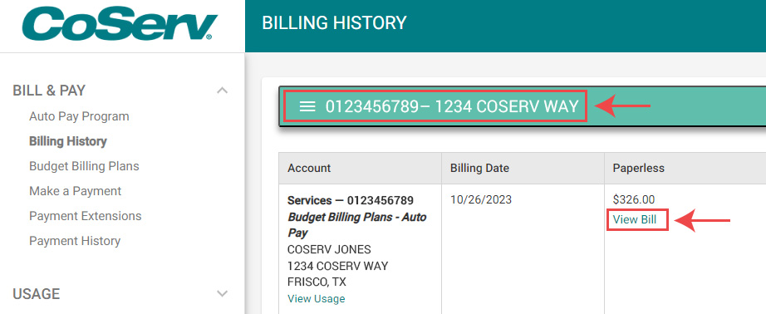Click the BILL & PAY heading
Viewport: 766px width, 314px height.
pos(49,91)
